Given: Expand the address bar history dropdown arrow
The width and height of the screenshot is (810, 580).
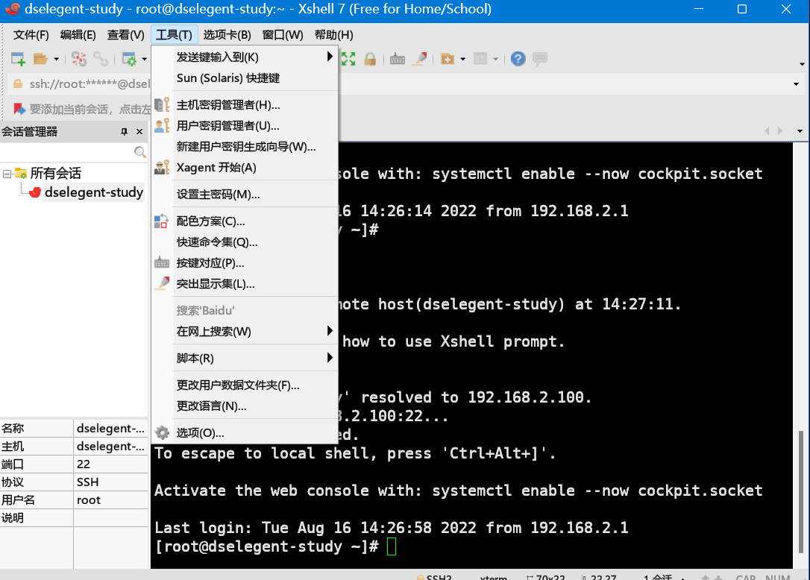Looking at the screenshot, I should pos(796,84).
